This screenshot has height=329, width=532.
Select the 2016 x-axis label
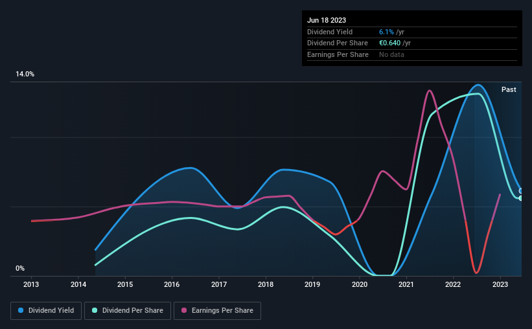(x=172, y=284)
